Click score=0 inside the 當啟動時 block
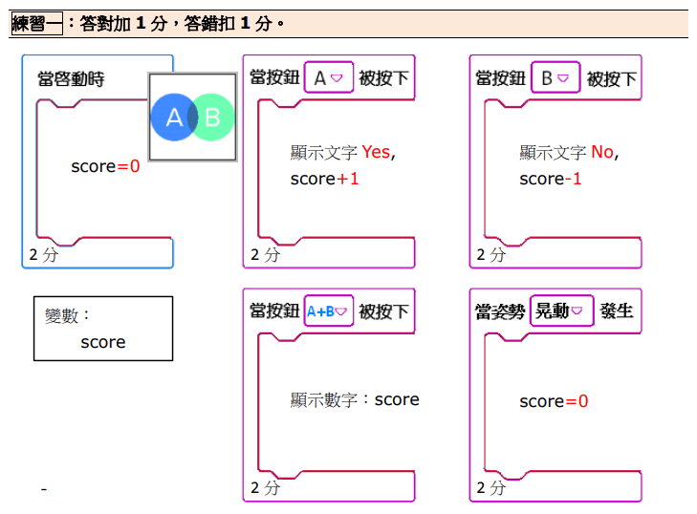 pos(105,166)
